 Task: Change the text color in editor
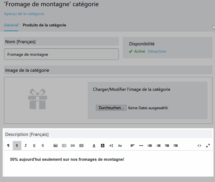pos(94,145)
